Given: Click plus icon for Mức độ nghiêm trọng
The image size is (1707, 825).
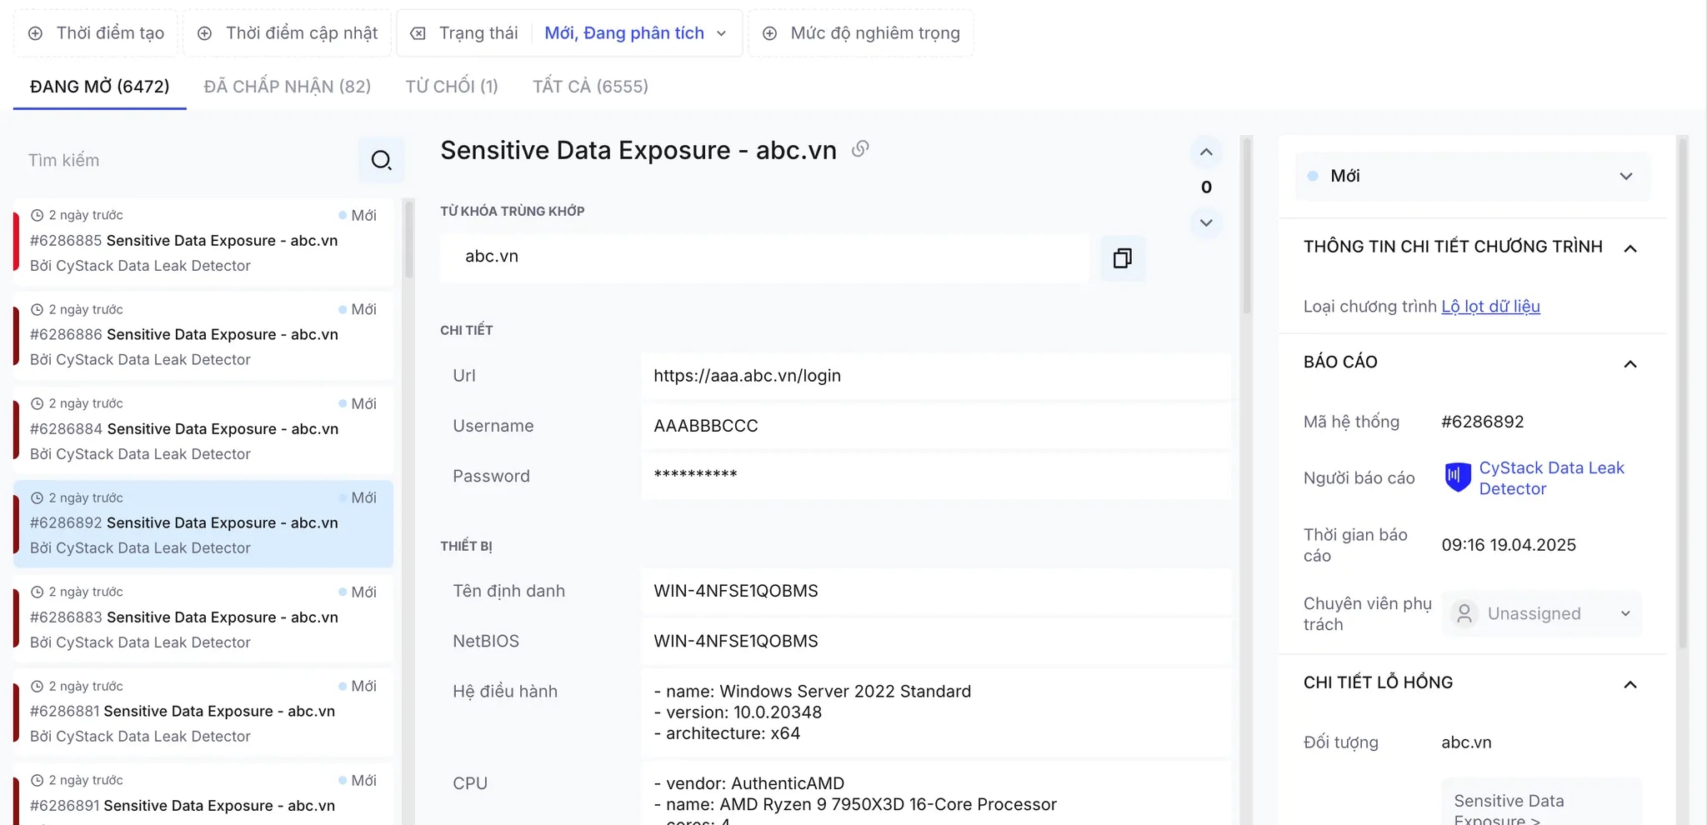Looking at the screenshot, I should tap(770, 33).
